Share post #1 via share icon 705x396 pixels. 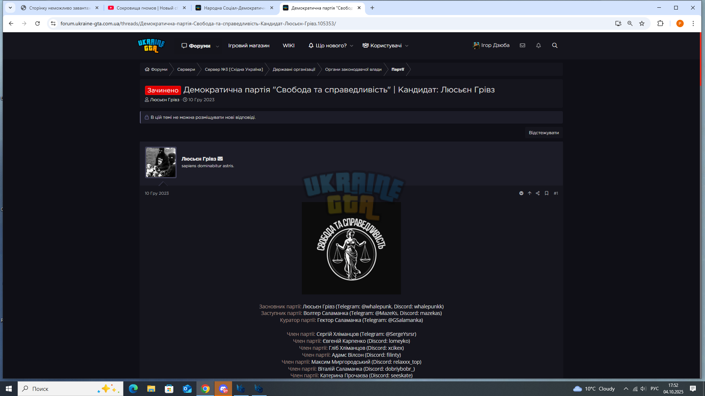(538, 193)
